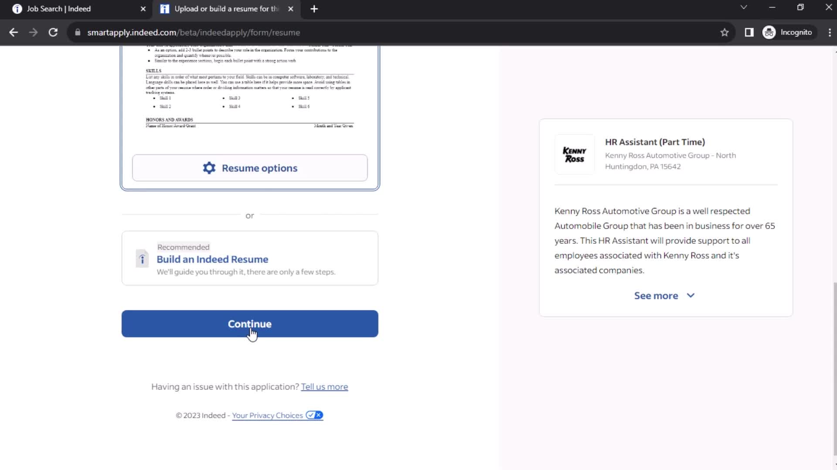Click the Indeed info icon in recommended section

pyautogui.click(x=141, y=259)
